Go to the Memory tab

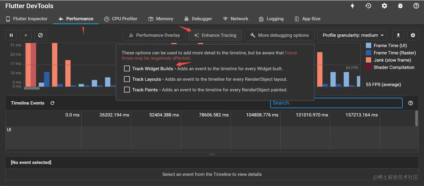point(161,19)
